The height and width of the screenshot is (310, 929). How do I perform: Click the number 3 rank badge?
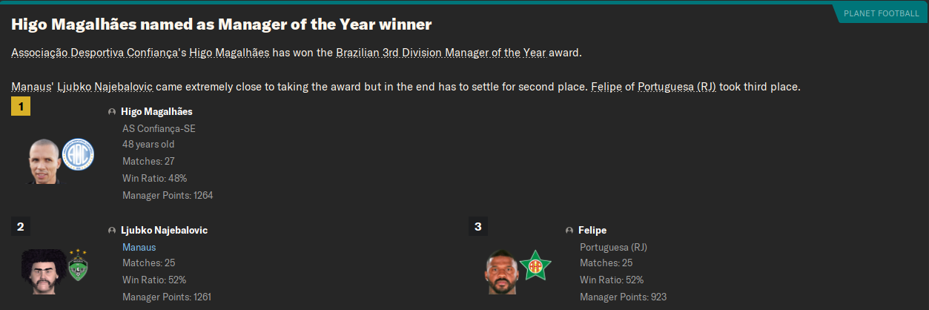[x=478, y=226]
